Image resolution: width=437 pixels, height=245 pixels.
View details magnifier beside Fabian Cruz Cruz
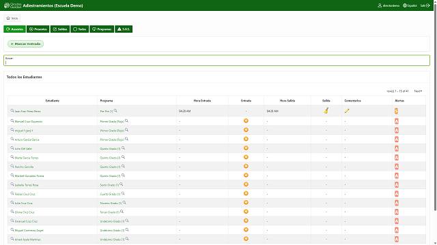[x=12, y=193]
